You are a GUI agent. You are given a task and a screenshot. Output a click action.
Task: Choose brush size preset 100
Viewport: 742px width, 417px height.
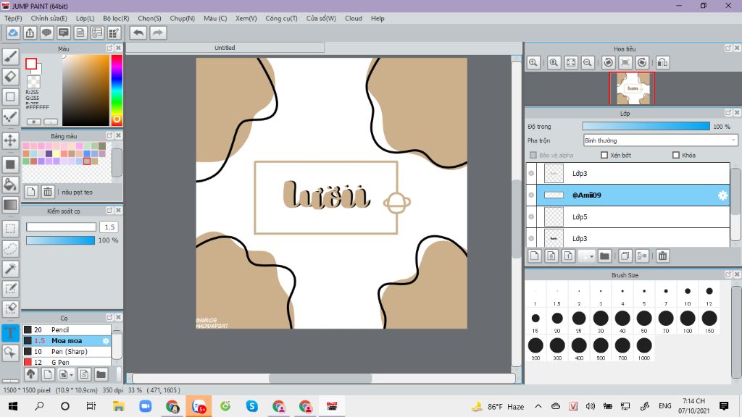pos(688,321)
